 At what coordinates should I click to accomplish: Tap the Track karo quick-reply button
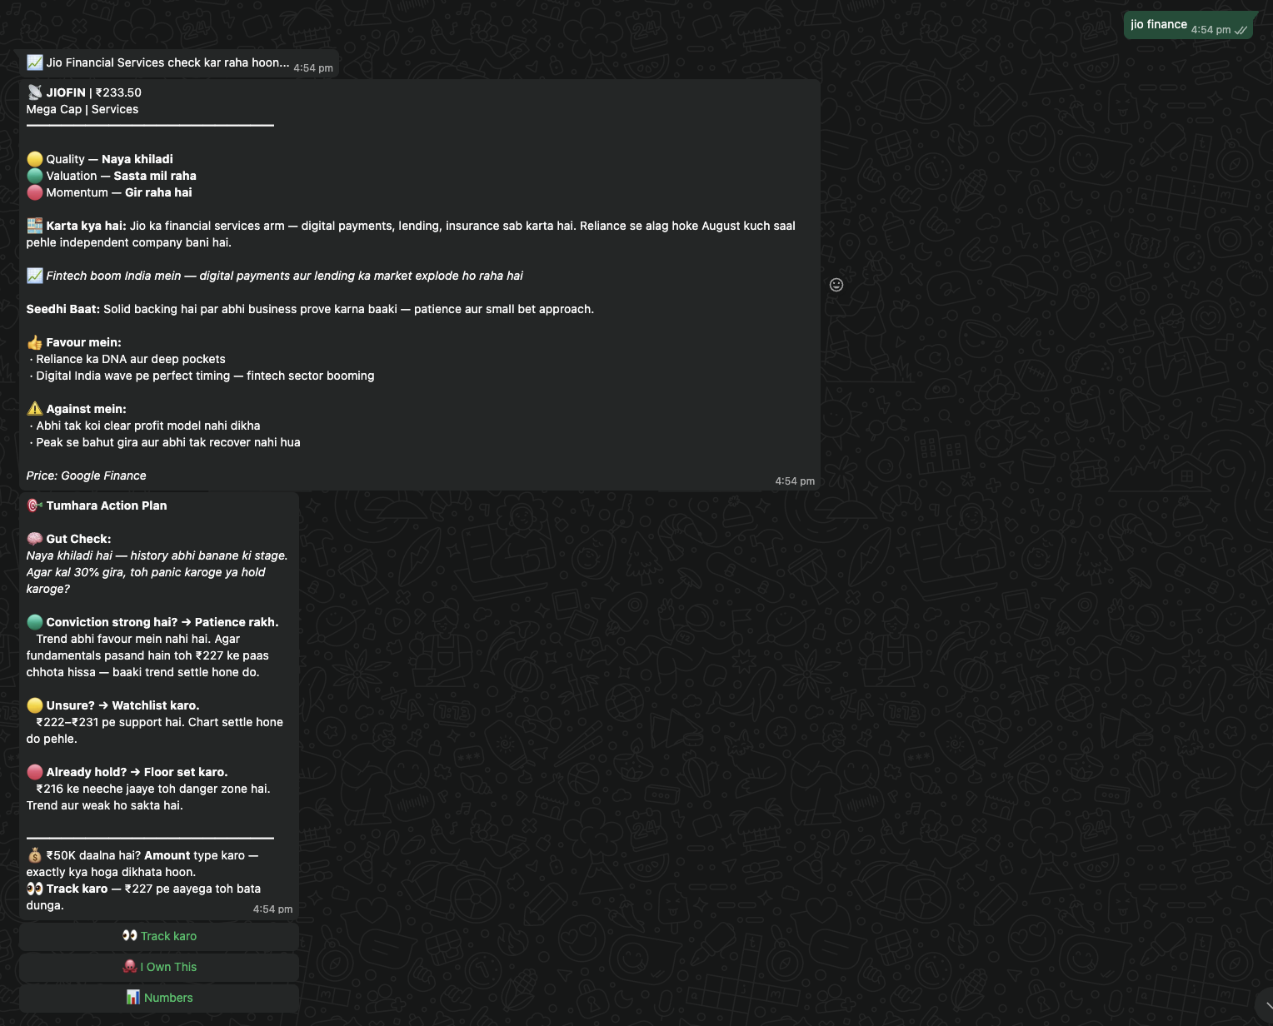(x=159, y=936)
